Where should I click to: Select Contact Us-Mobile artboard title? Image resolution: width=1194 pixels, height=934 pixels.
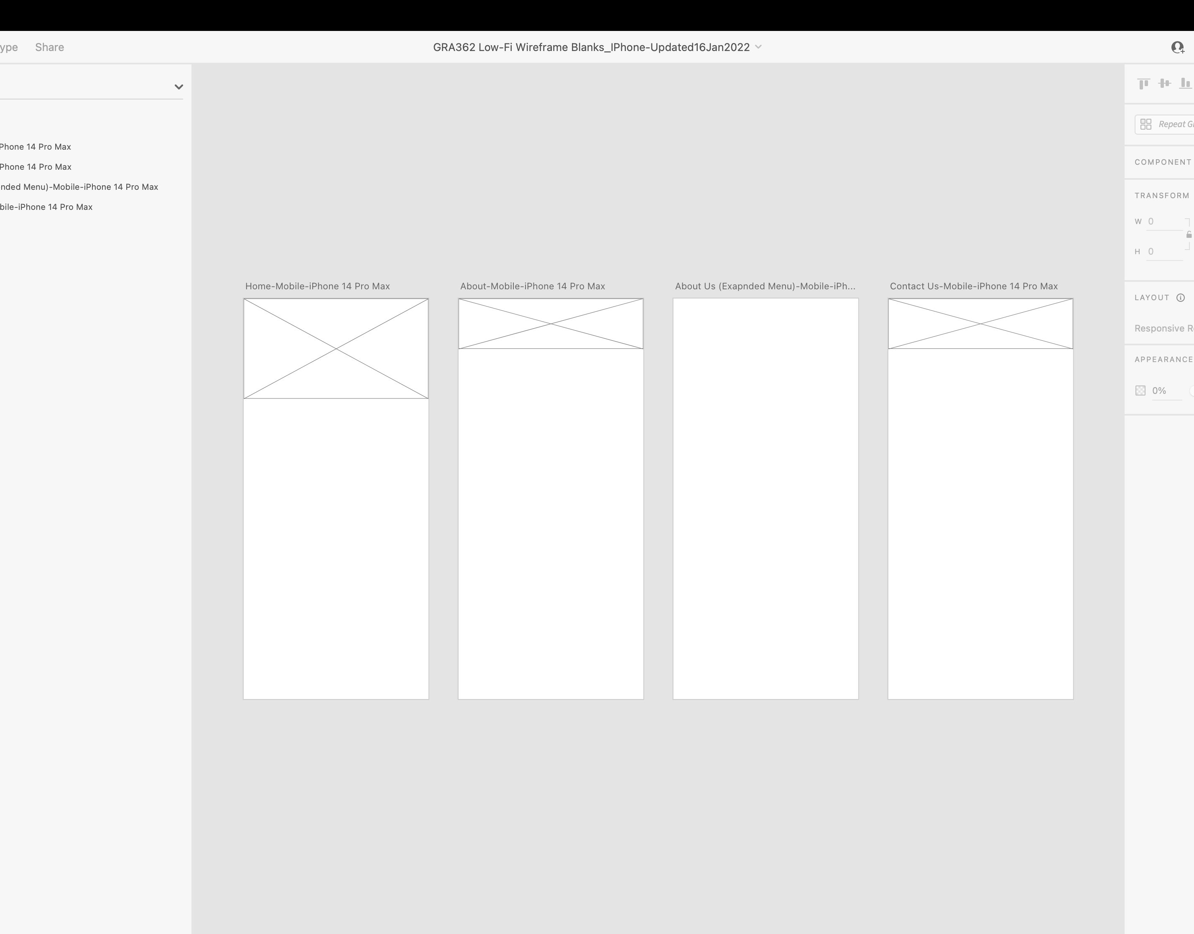point(973,286)
